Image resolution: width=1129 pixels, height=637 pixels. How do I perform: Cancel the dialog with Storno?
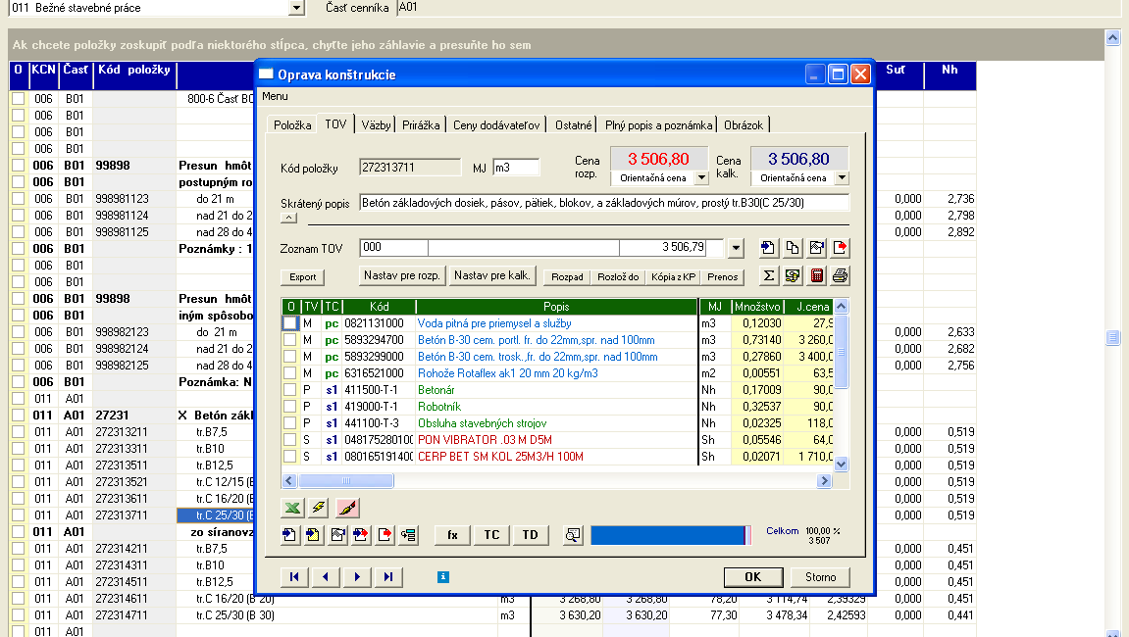pyautogui.click(x=820, y=576)
